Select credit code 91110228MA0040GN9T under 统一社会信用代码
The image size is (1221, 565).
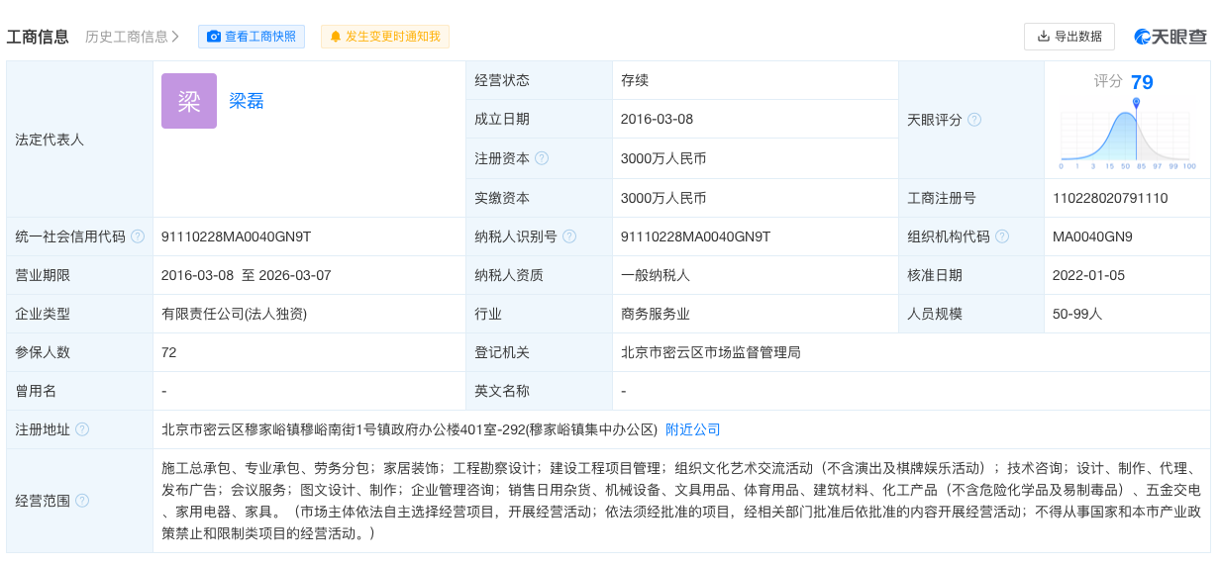(x=236, y=236)
